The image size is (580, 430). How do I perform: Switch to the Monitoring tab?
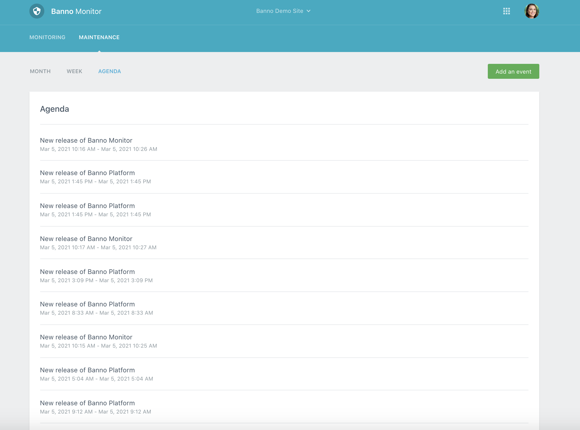[47, 37]
